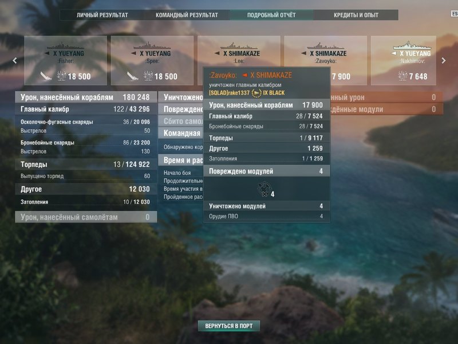Open the Личный результат tab
This screenshot has height=344, width=458.
[102, 15]
